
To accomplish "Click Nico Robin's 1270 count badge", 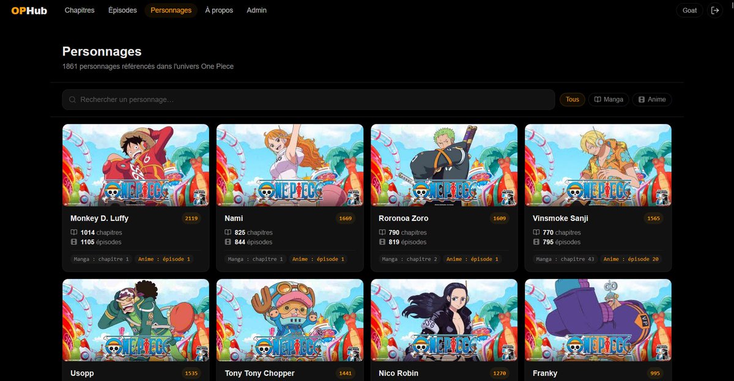I will click(x=499, y=374).
